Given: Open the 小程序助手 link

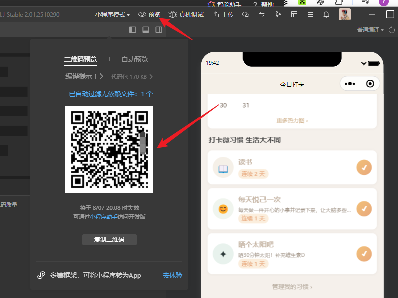Looking at the screenshot, I should 104,217.
